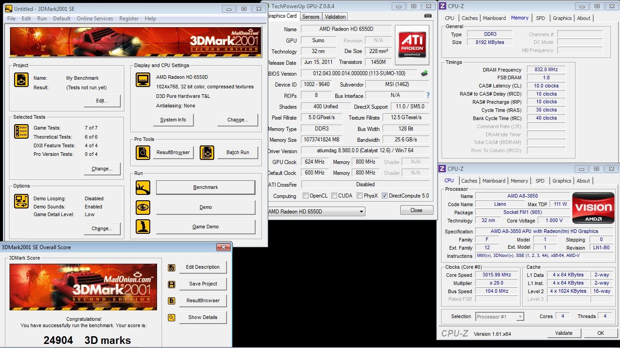Enable the CUDA checkbox in GPU-Z
Viewport: 620px width, 348px height.
click(x=334, y=196)
